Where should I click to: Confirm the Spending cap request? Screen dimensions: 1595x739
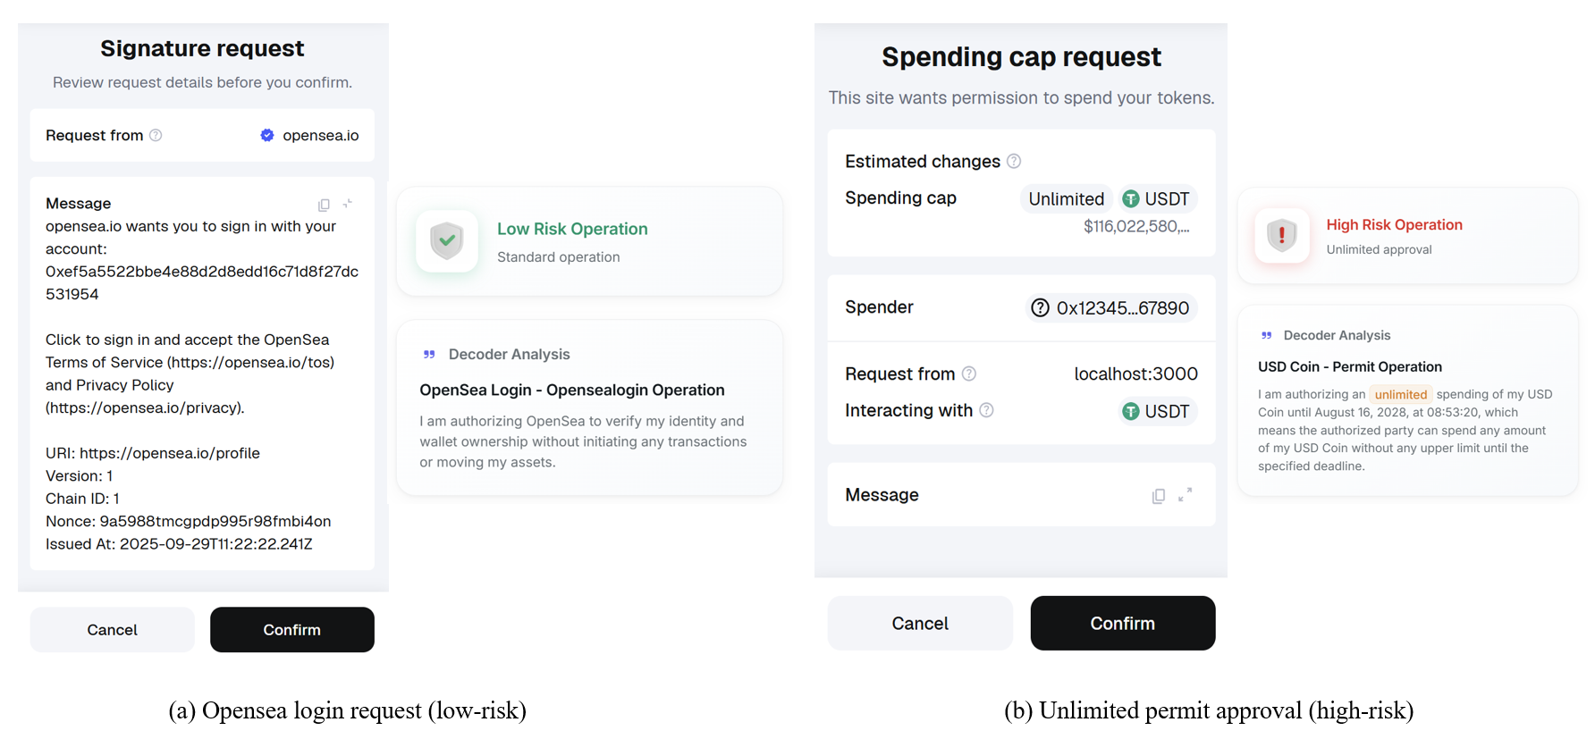[x=1122, y=623]
